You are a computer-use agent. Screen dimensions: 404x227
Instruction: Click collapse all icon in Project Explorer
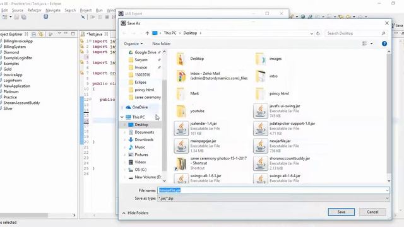[33, 34]
